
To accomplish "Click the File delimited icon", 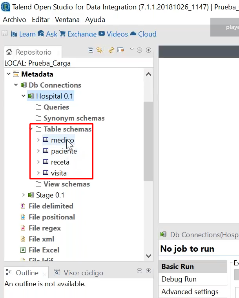I will pyautogui.click(x=23, y=206).
